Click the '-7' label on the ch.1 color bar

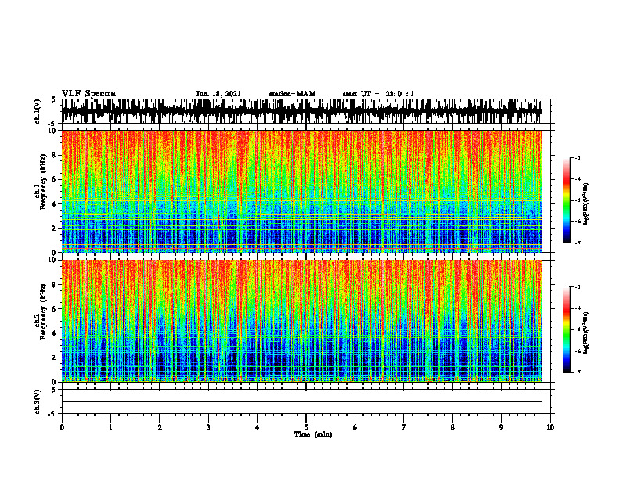[x=578, y=243]
